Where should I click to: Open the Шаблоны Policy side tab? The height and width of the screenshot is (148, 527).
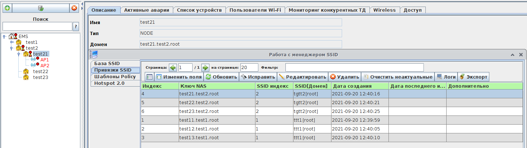coord(115,77)
